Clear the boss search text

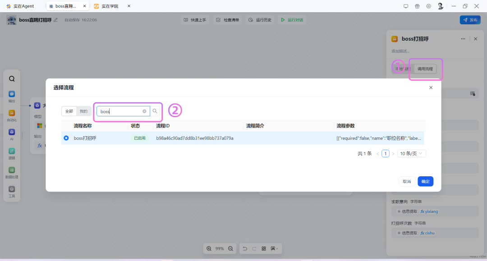click(x=144, y=111)
